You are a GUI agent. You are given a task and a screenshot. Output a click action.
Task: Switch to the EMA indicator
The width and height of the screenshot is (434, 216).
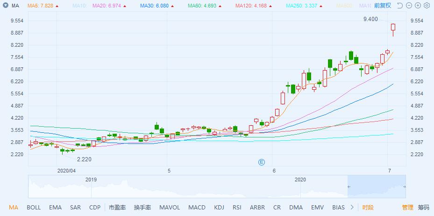(x=55, y=208)
